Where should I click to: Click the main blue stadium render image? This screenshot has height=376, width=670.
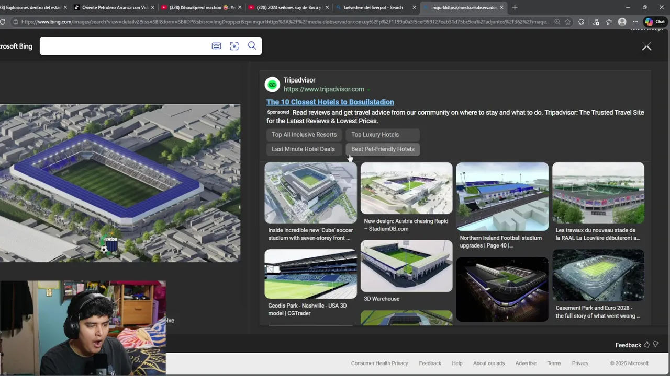[x=120, y=183]
